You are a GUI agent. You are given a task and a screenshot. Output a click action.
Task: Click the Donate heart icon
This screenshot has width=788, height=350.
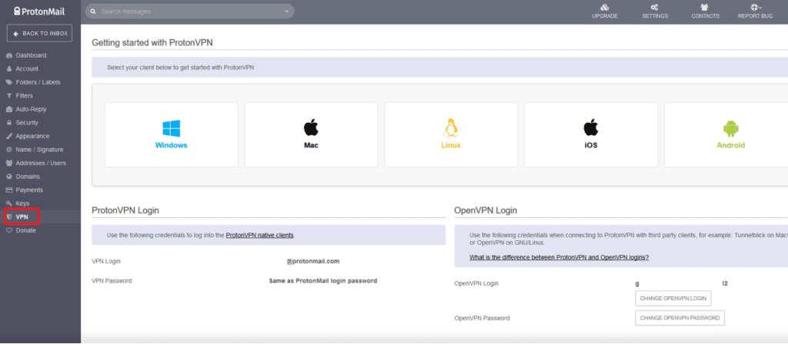point(9,231)
